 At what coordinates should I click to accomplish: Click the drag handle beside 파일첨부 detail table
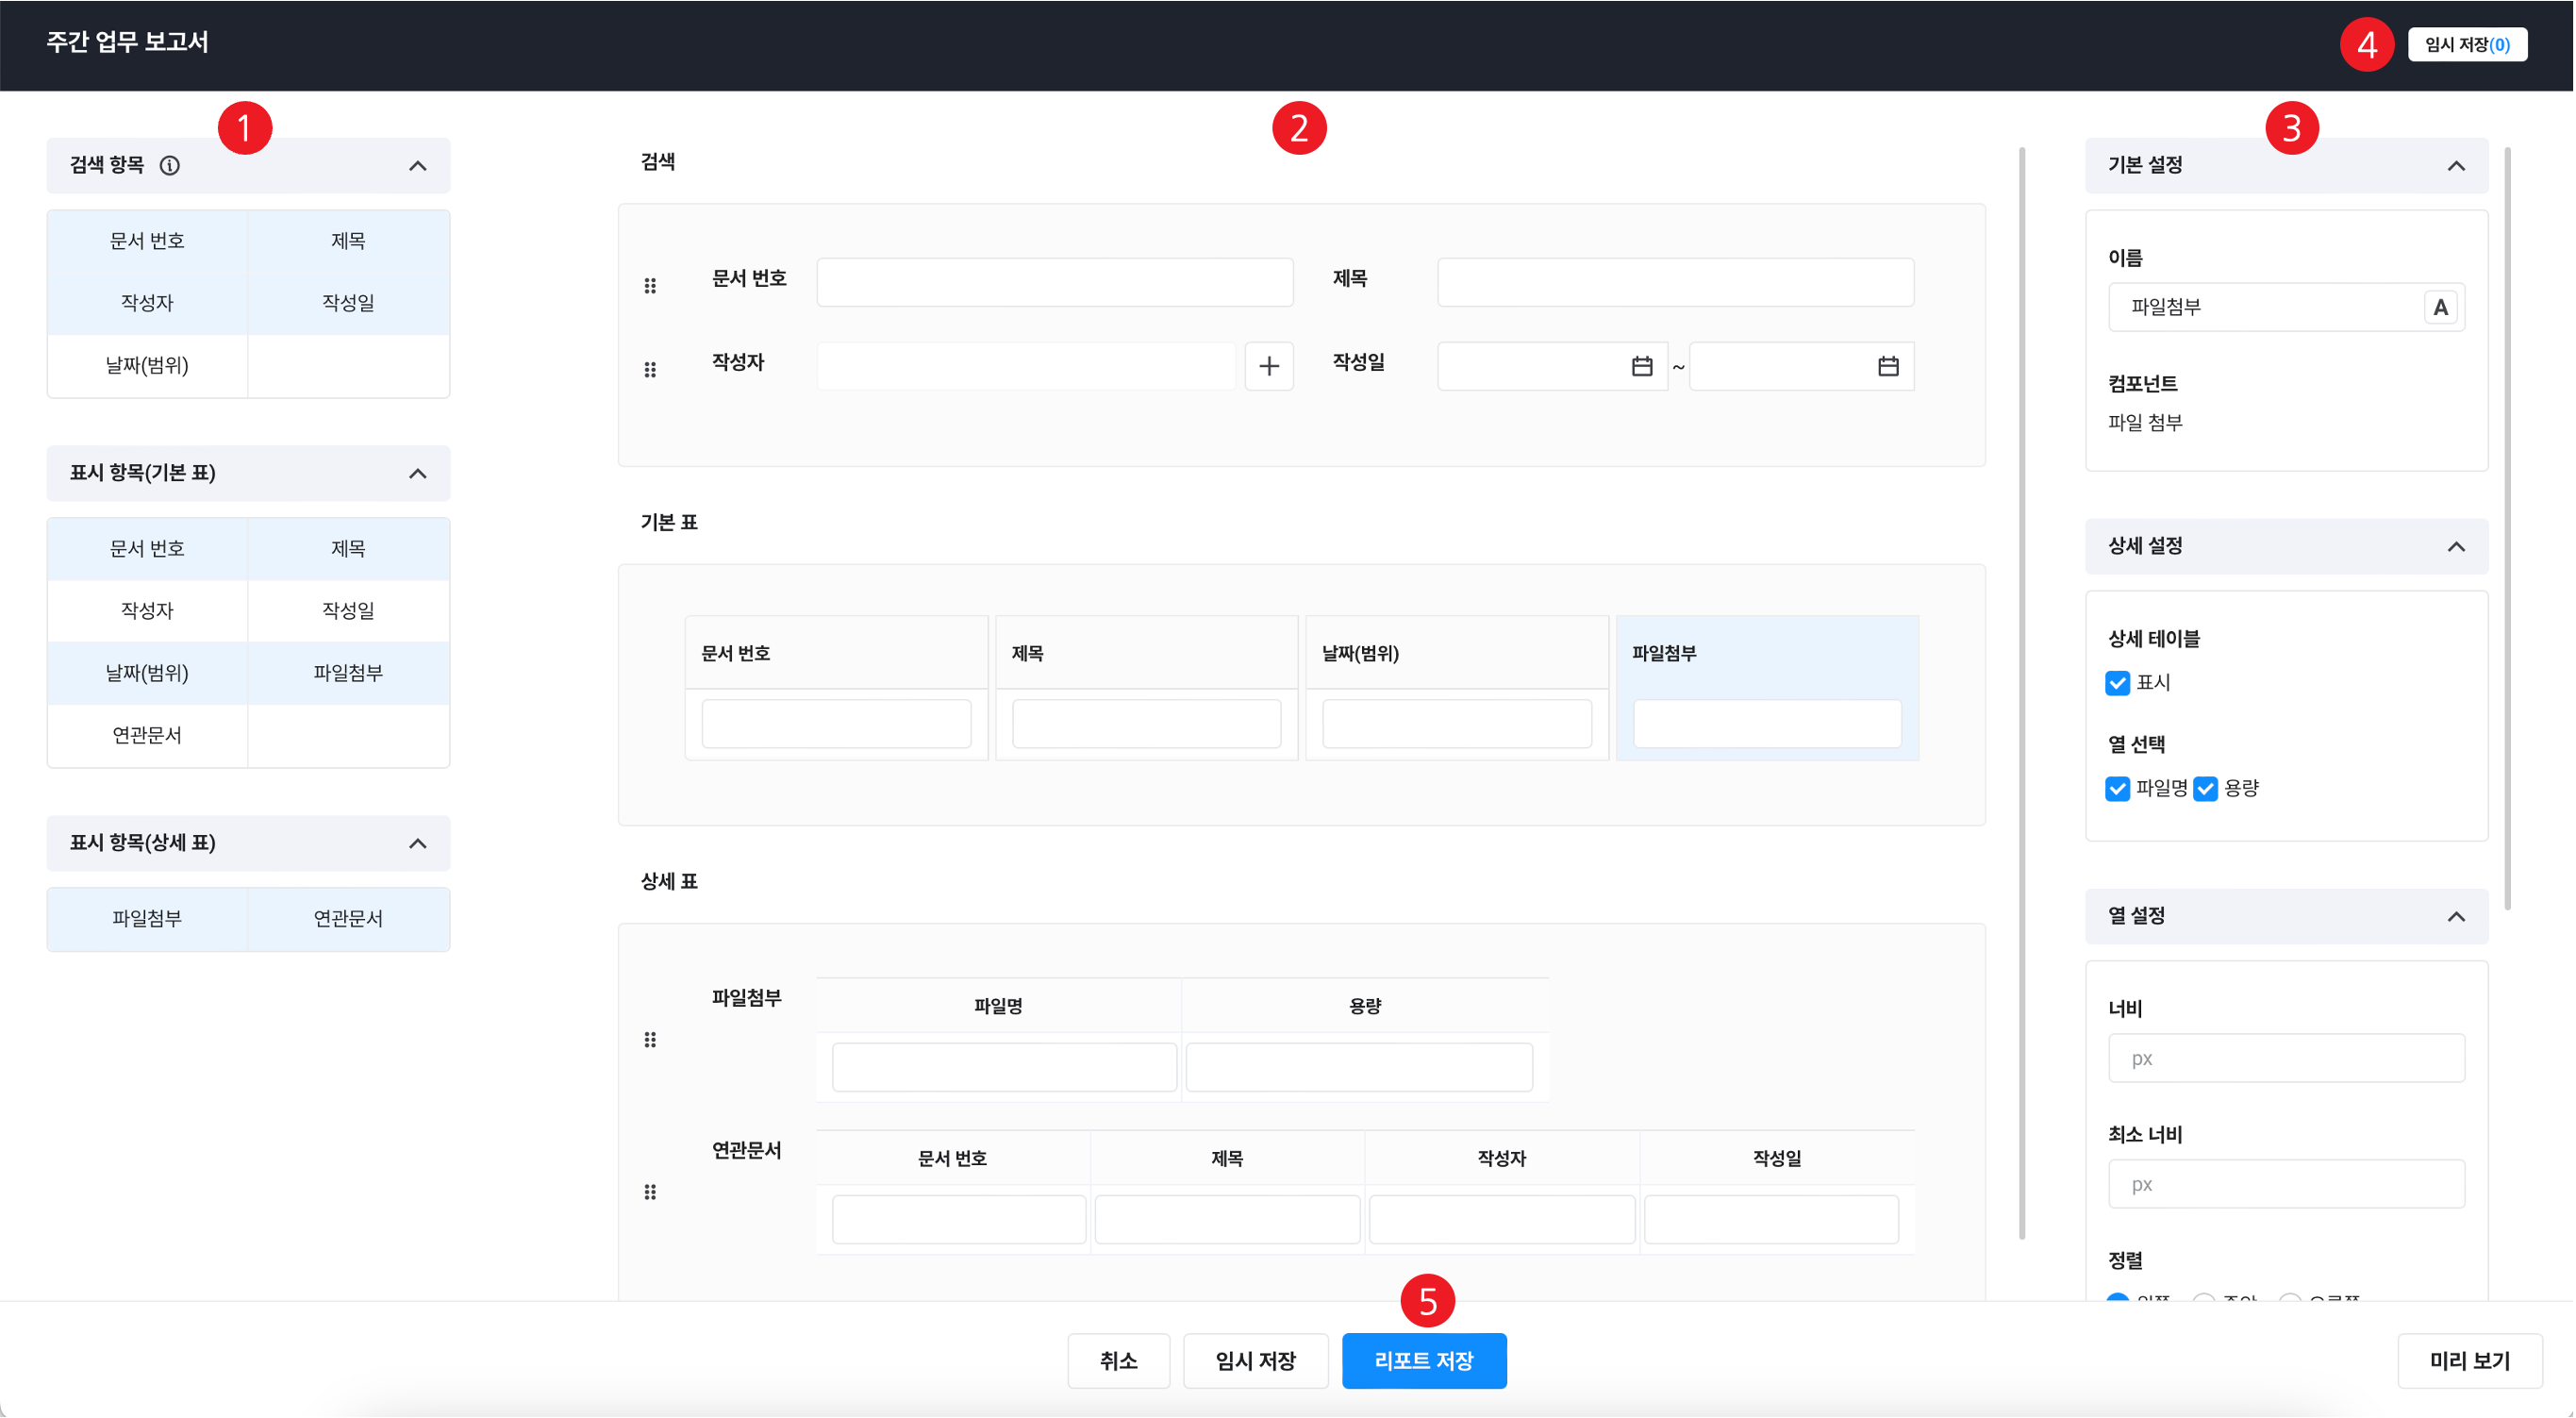coord(650,1040)
